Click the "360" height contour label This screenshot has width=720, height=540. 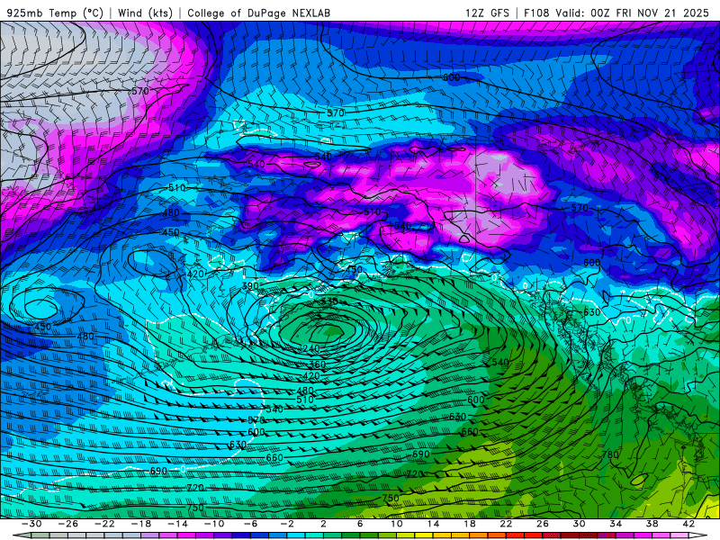[x=317, y=364]
